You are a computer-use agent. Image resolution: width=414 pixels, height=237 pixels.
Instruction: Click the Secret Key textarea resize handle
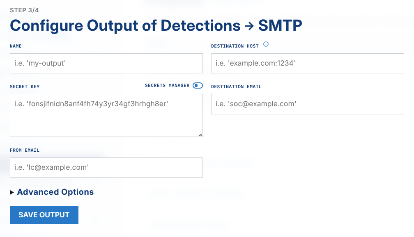click(x=200, y=134)
